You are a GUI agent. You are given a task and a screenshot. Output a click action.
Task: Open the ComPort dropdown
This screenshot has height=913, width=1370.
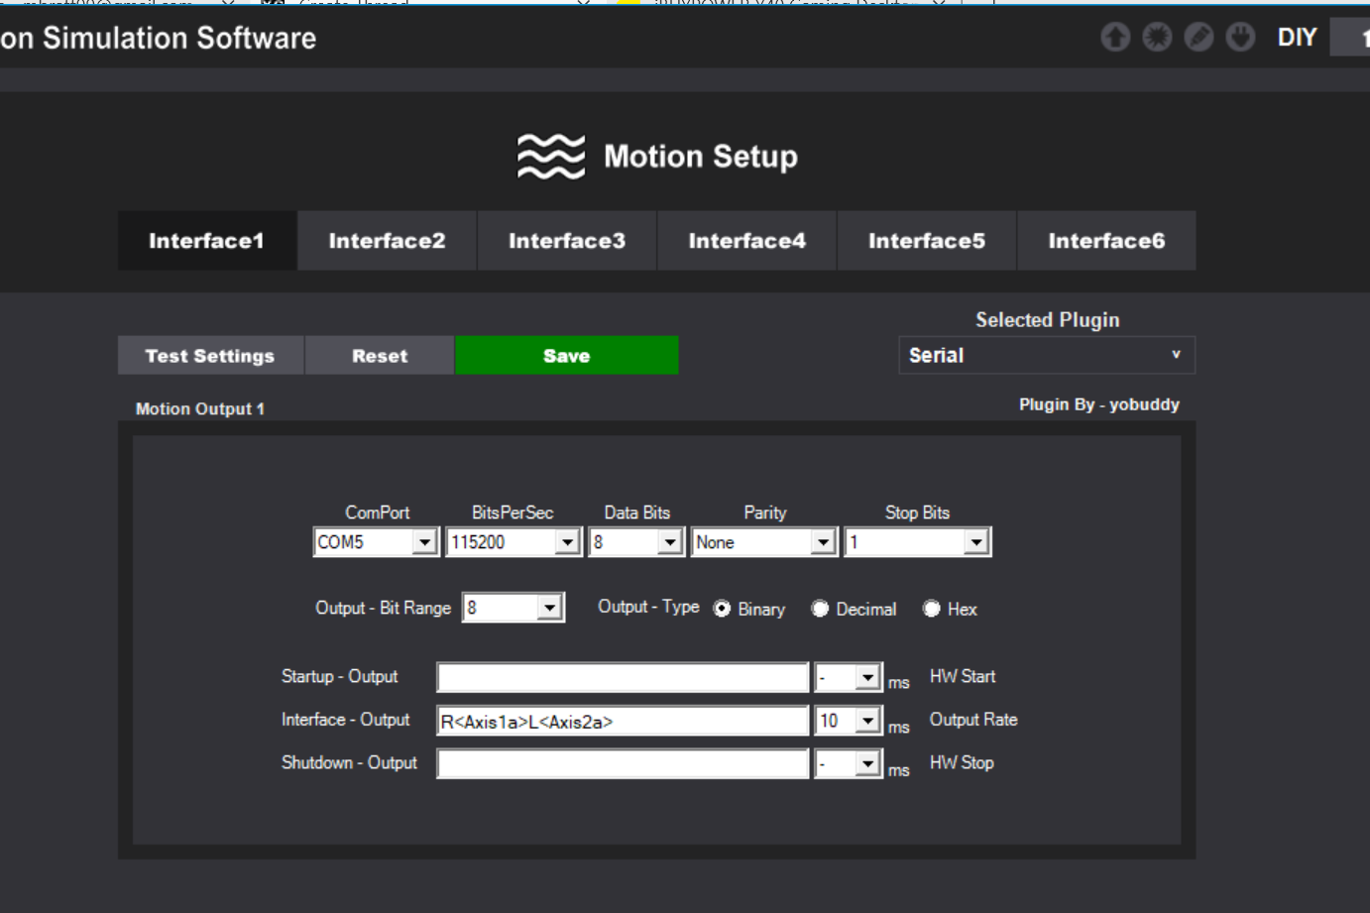[x=424, y=542]
